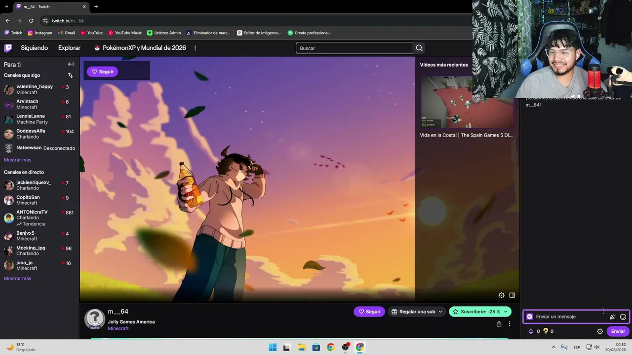Open the volume control in system tray
This screenshot has width=632, height=355.
[x=596, y=347]
